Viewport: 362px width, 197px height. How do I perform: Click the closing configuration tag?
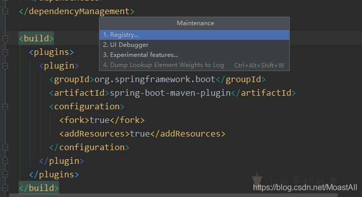[x=89, y=147]
